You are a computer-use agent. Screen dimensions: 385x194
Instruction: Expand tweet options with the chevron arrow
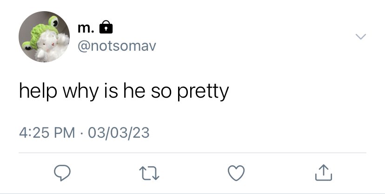point(361,37)
